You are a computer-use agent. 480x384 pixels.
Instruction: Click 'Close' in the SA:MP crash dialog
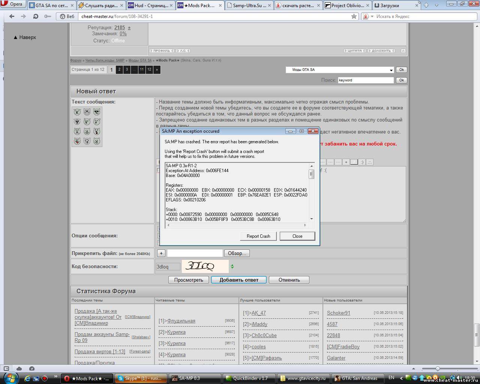point(297,236)
